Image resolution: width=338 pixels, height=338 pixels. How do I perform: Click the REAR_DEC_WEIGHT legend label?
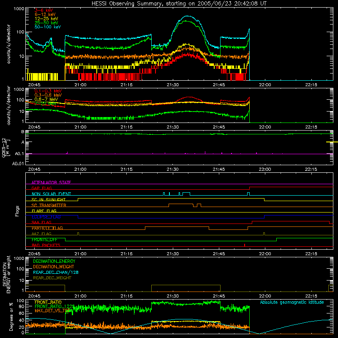tap(52, 278)
